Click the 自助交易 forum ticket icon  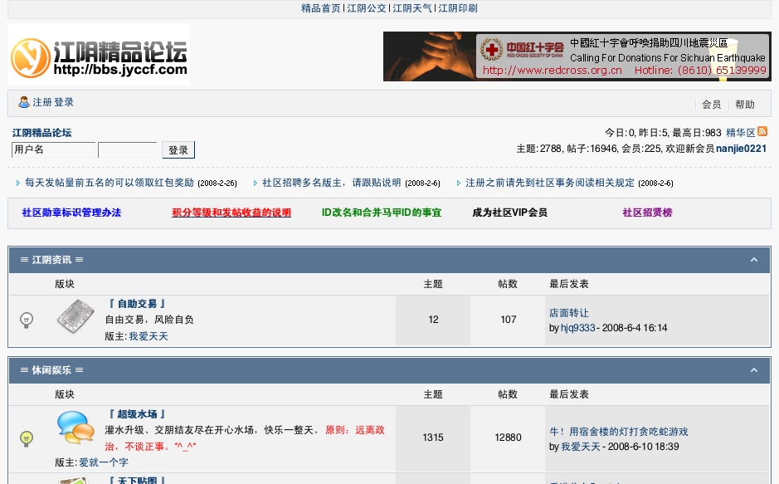(x=75, y=316)
